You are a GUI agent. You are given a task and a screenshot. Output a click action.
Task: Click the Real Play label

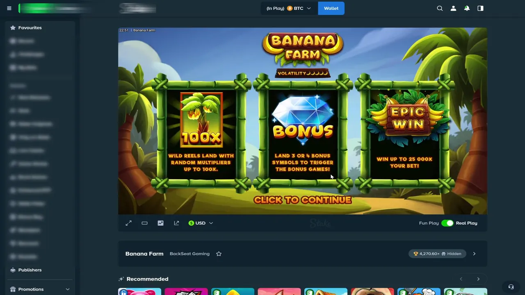point(466,223)
